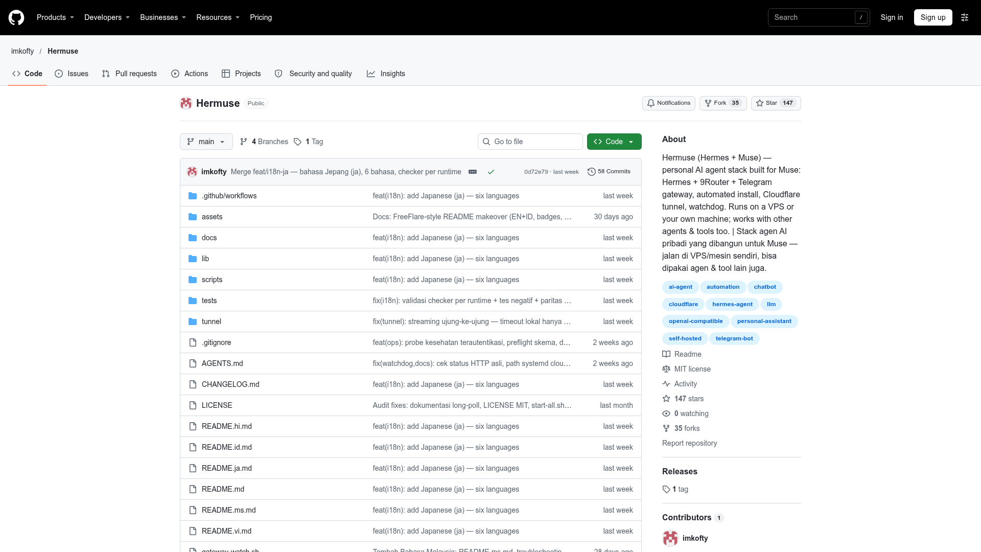Image resolution: width=981 pixels, height=552 pixels.
Task: Expand the Developers menu
Action: coord(107,17)
